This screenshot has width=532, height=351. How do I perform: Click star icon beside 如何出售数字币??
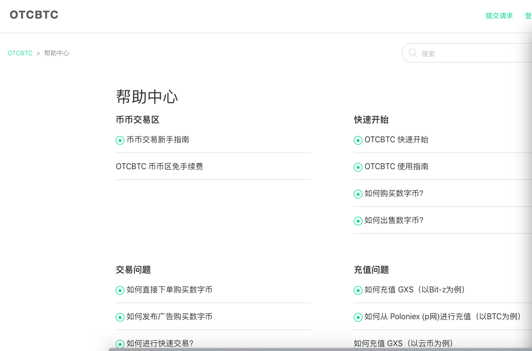[x=358, y=221]
